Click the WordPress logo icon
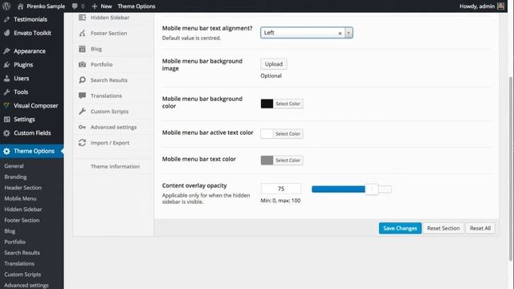The height and width of the screenshot is (289, 514). coord(6,6)
